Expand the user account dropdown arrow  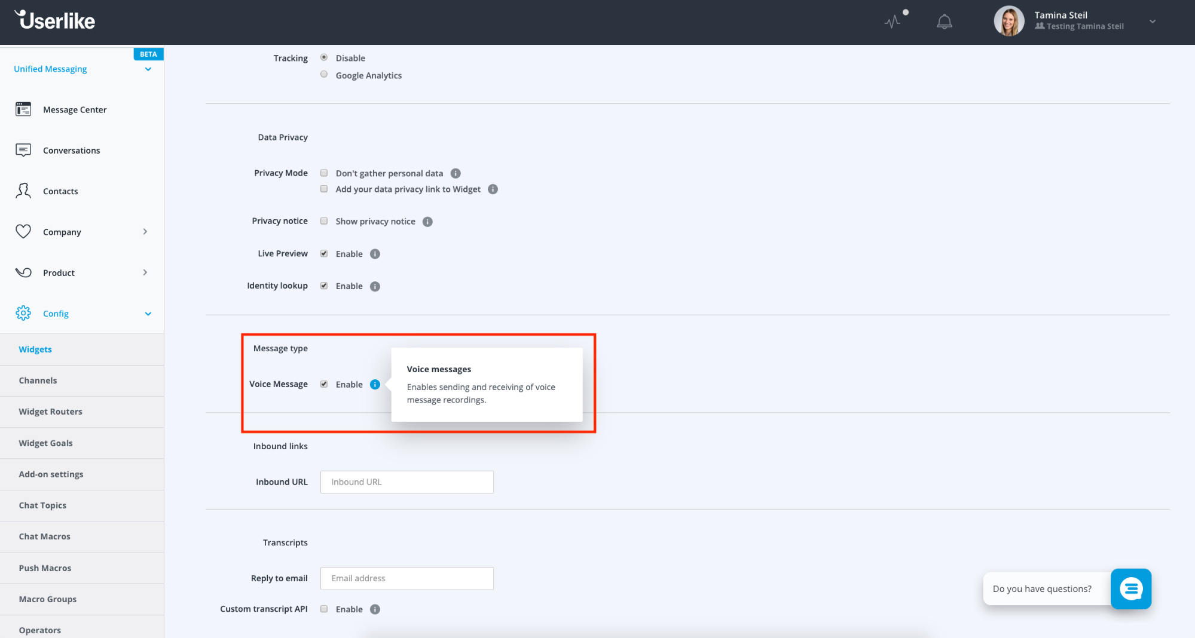click(x=1153, y=22)
